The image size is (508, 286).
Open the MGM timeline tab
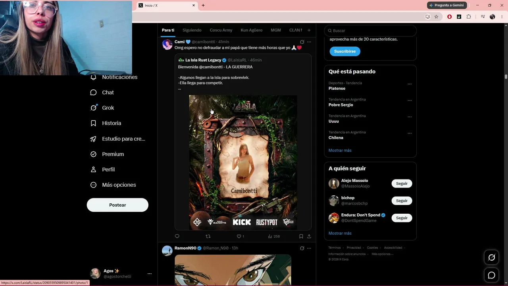point(276,30)
